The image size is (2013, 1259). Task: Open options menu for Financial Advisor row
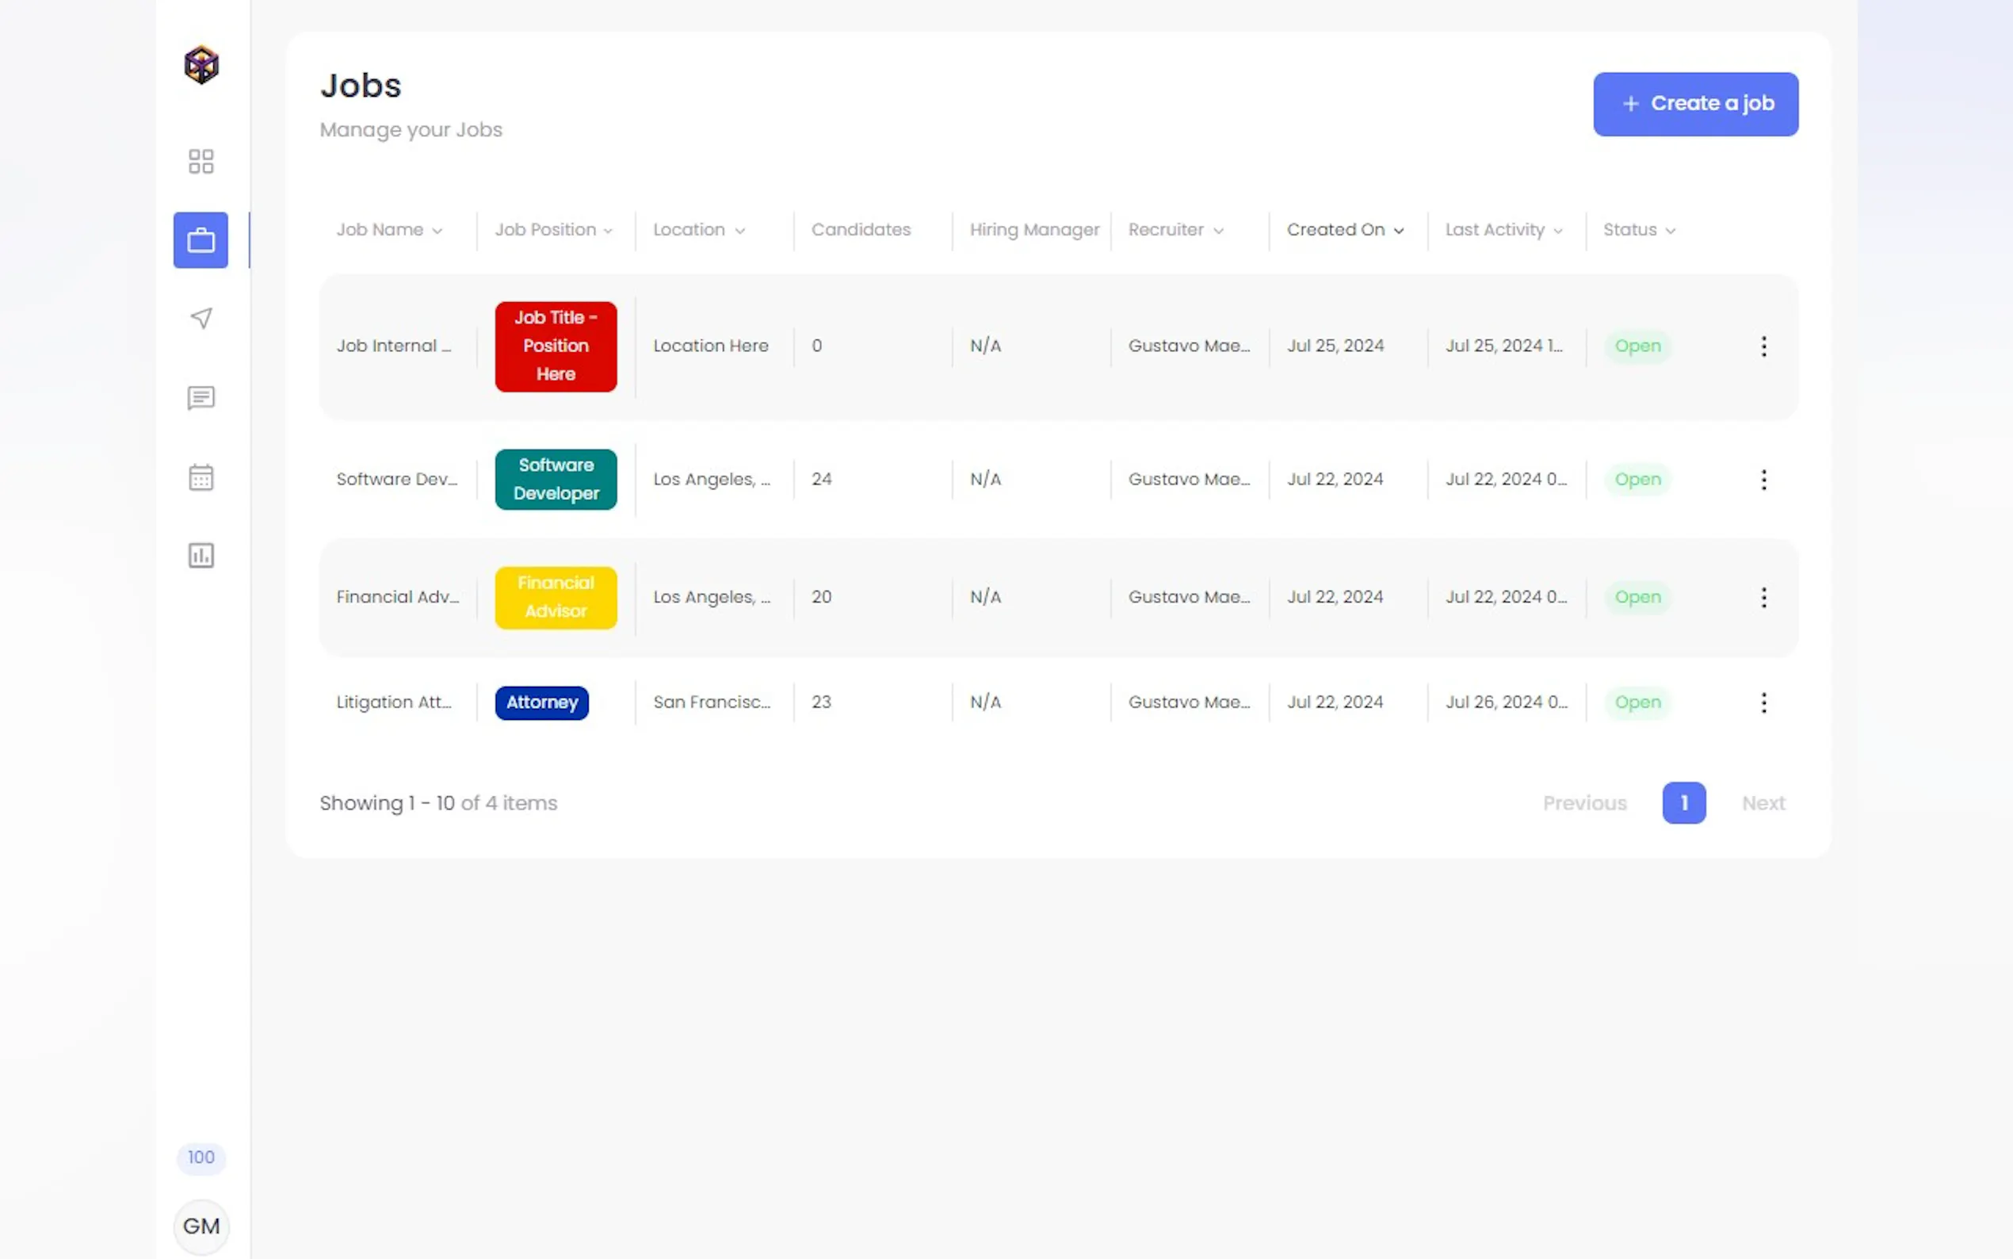[x=1763, y=597]
